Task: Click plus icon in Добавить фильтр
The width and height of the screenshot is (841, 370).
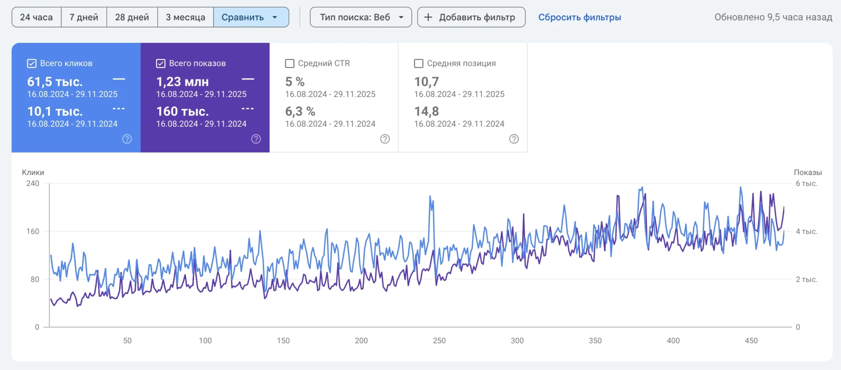Action: (x=428, y=17)
